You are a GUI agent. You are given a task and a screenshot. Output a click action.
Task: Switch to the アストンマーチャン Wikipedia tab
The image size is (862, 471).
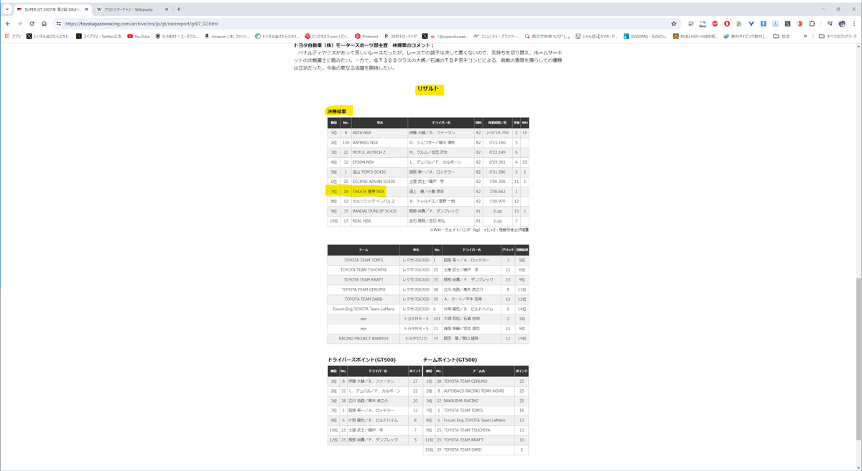pos(132,9)
